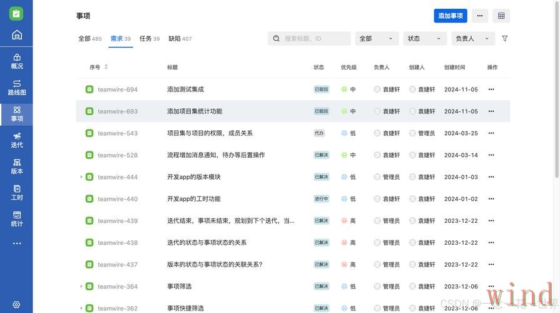
Task: Sort by the 序号 column arrows
Action: [106, 67]
